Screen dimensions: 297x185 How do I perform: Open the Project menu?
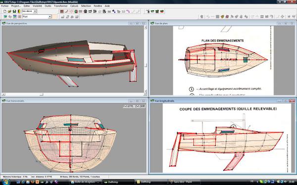(16, 6)
